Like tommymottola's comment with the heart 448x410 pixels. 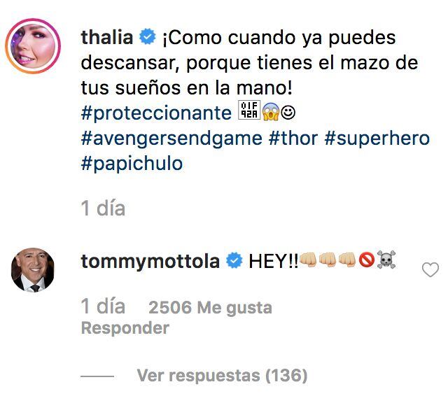[x=430, y=270]
